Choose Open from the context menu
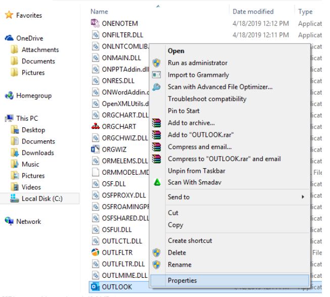The height and width of the screenshot is (297, 330). [x=176, y=51]
